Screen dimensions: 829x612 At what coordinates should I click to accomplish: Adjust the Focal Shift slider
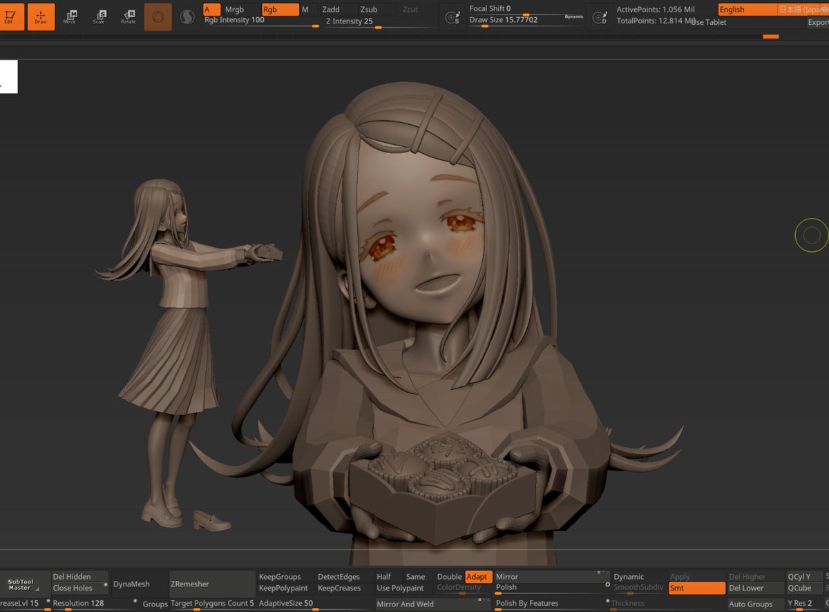525,9
